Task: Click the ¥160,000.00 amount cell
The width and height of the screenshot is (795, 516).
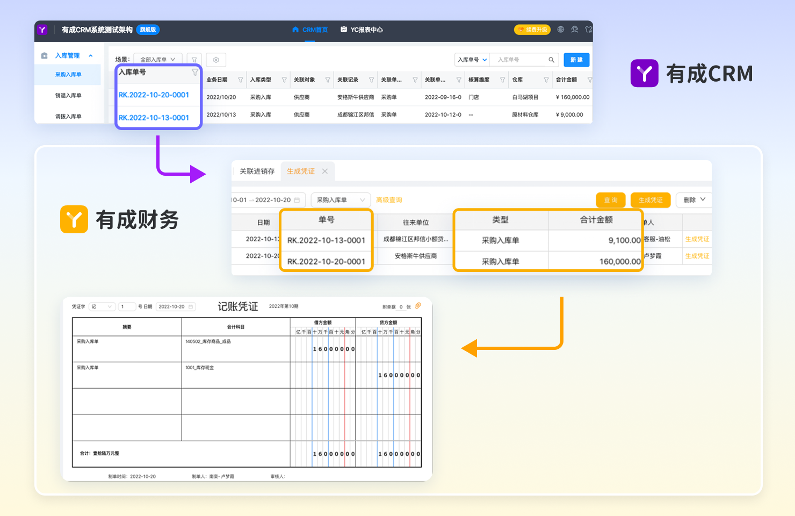Action: click(x=573, y=97)
